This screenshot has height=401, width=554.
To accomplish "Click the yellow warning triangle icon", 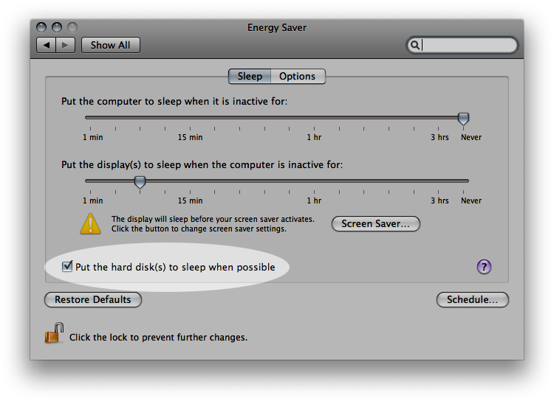I will (x=90, y=223).
